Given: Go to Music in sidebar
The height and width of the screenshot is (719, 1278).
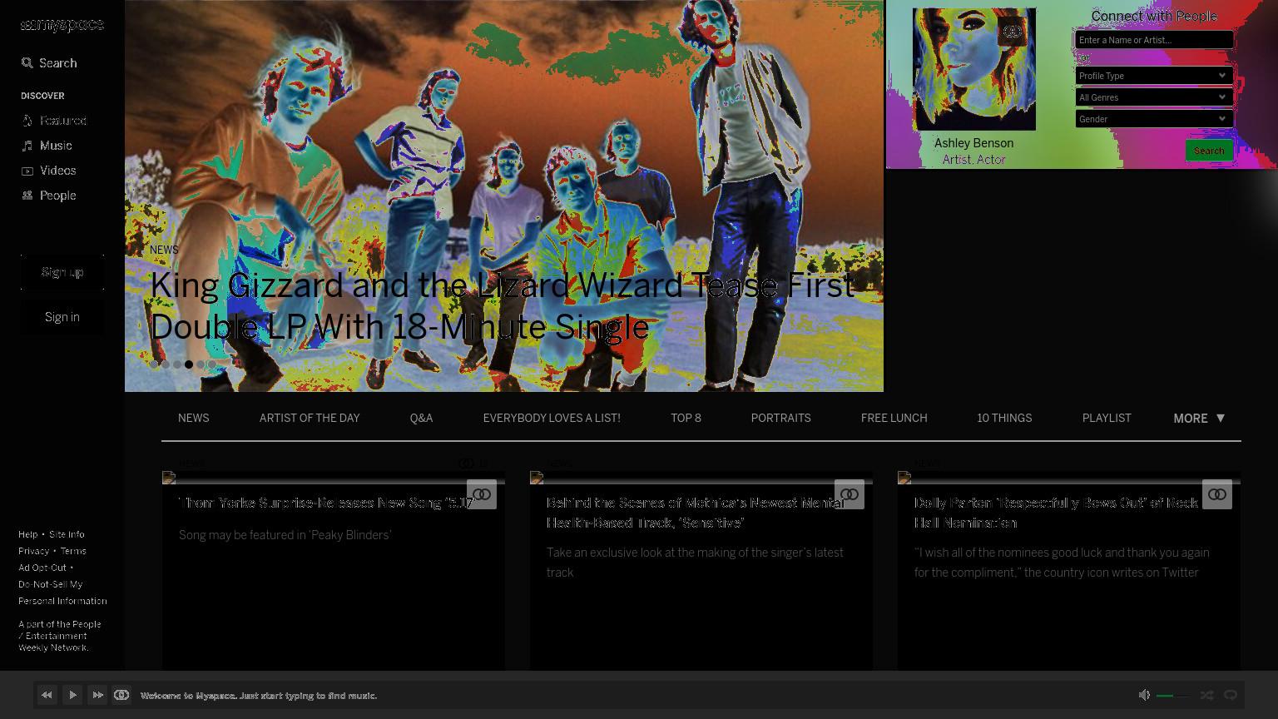Looking at the screenshot, I should (56, 146).
